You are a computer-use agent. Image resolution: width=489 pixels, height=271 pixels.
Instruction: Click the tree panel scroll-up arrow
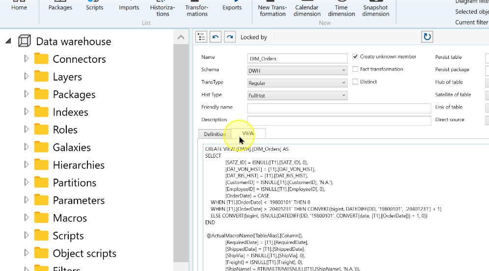point(181,37)
